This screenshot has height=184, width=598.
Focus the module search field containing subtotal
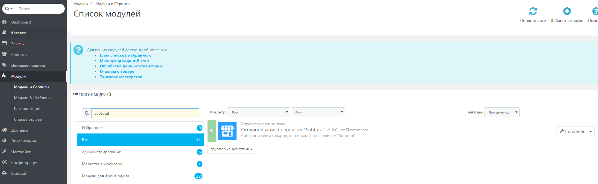pyautogui.click(x=145, y=113)
